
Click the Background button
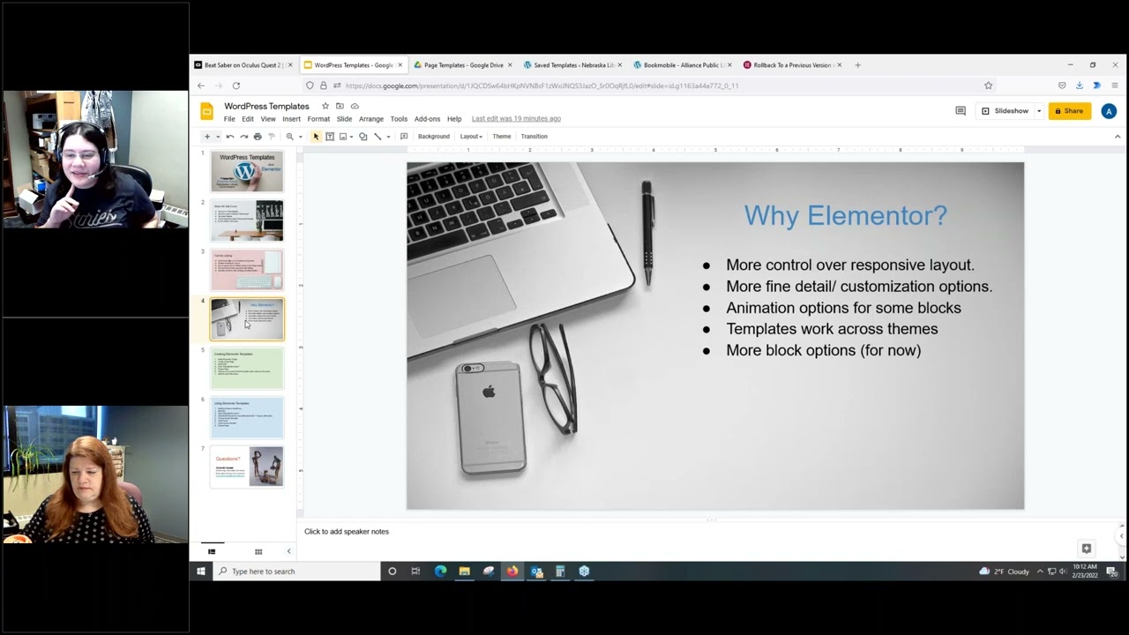click(433, 137)
